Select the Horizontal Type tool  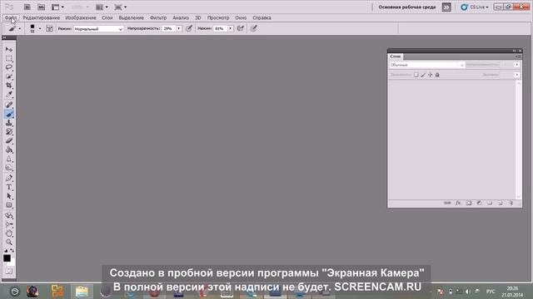pyautogui.click(x=9, y=187)
